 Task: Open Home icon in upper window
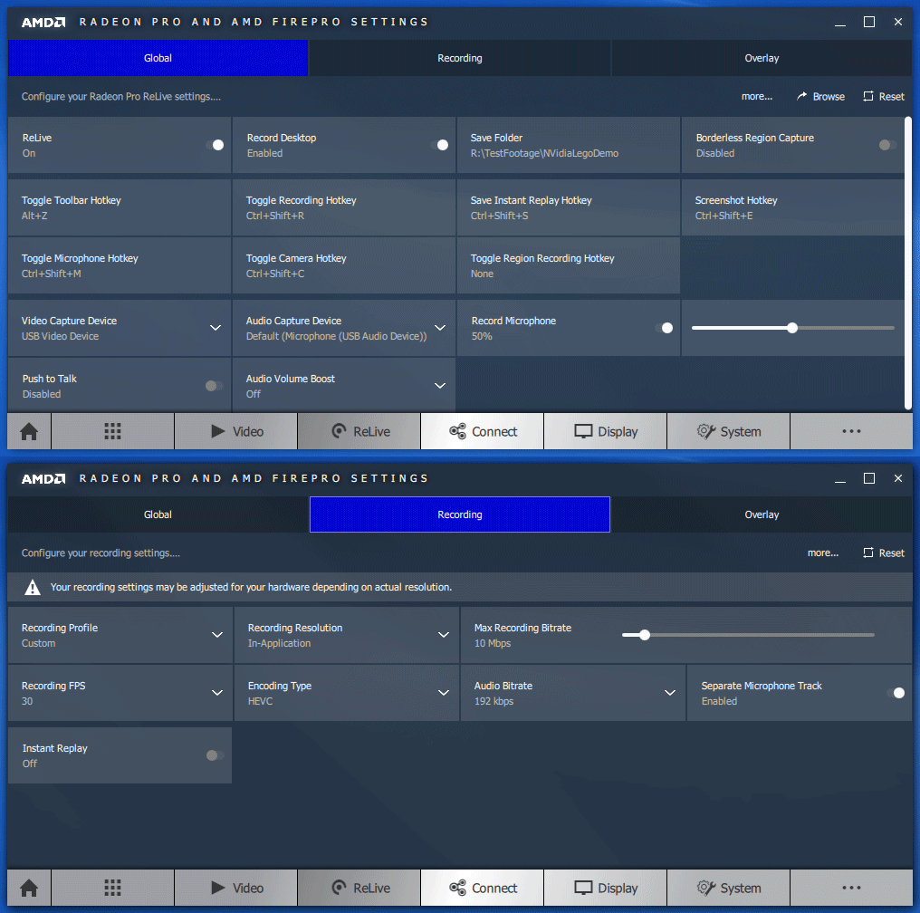point(29,431)
